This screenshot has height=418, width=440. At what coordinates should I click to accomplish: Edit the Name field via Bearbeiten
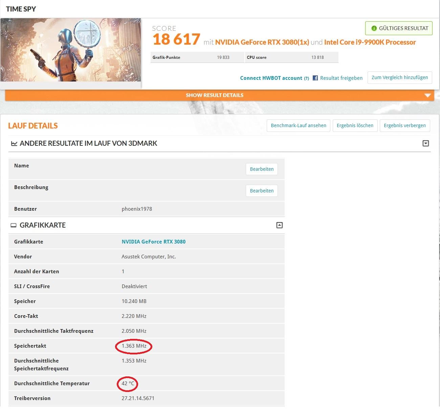click(262, 169)
